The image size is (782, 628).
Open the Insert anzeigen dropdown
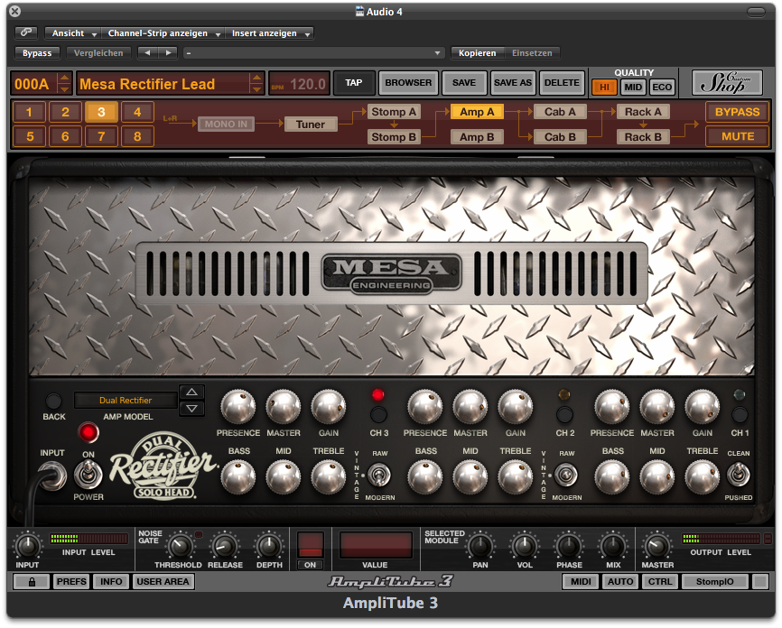point(269,33)
